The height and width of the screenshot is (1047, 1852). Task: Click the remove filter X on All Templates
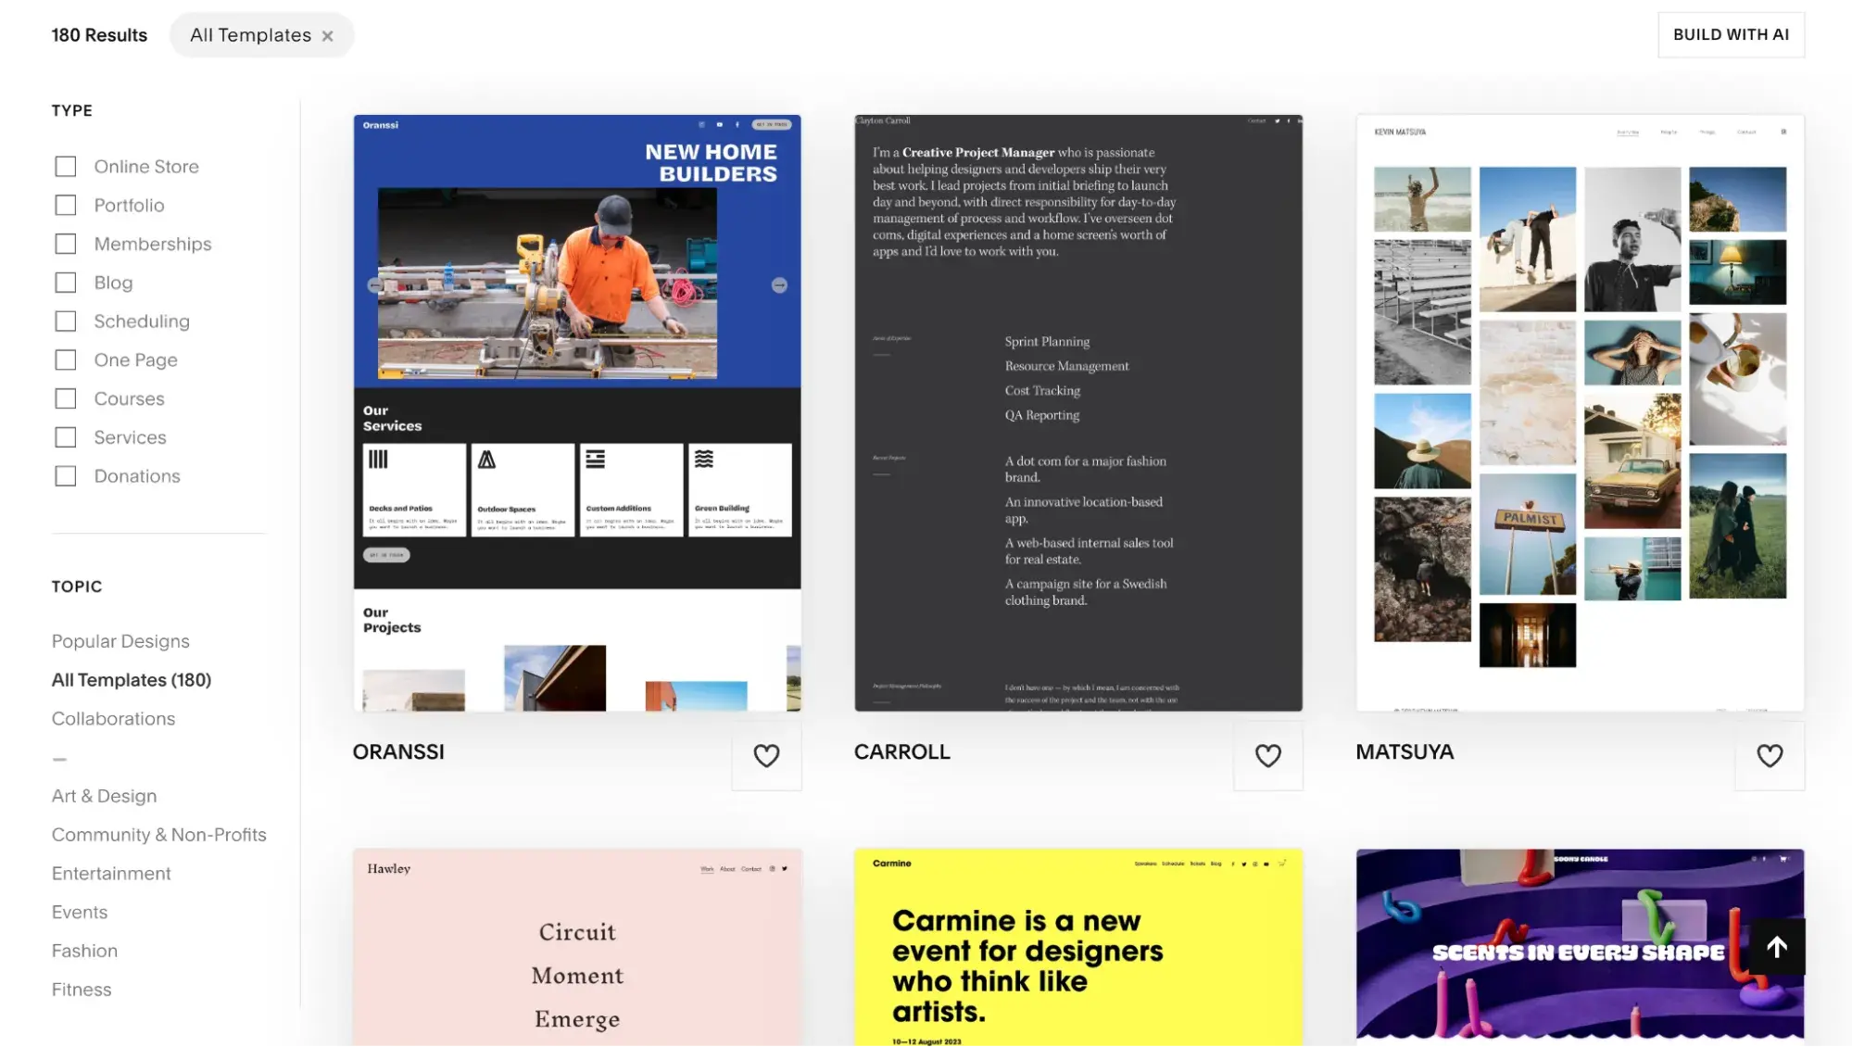(328, 34)
